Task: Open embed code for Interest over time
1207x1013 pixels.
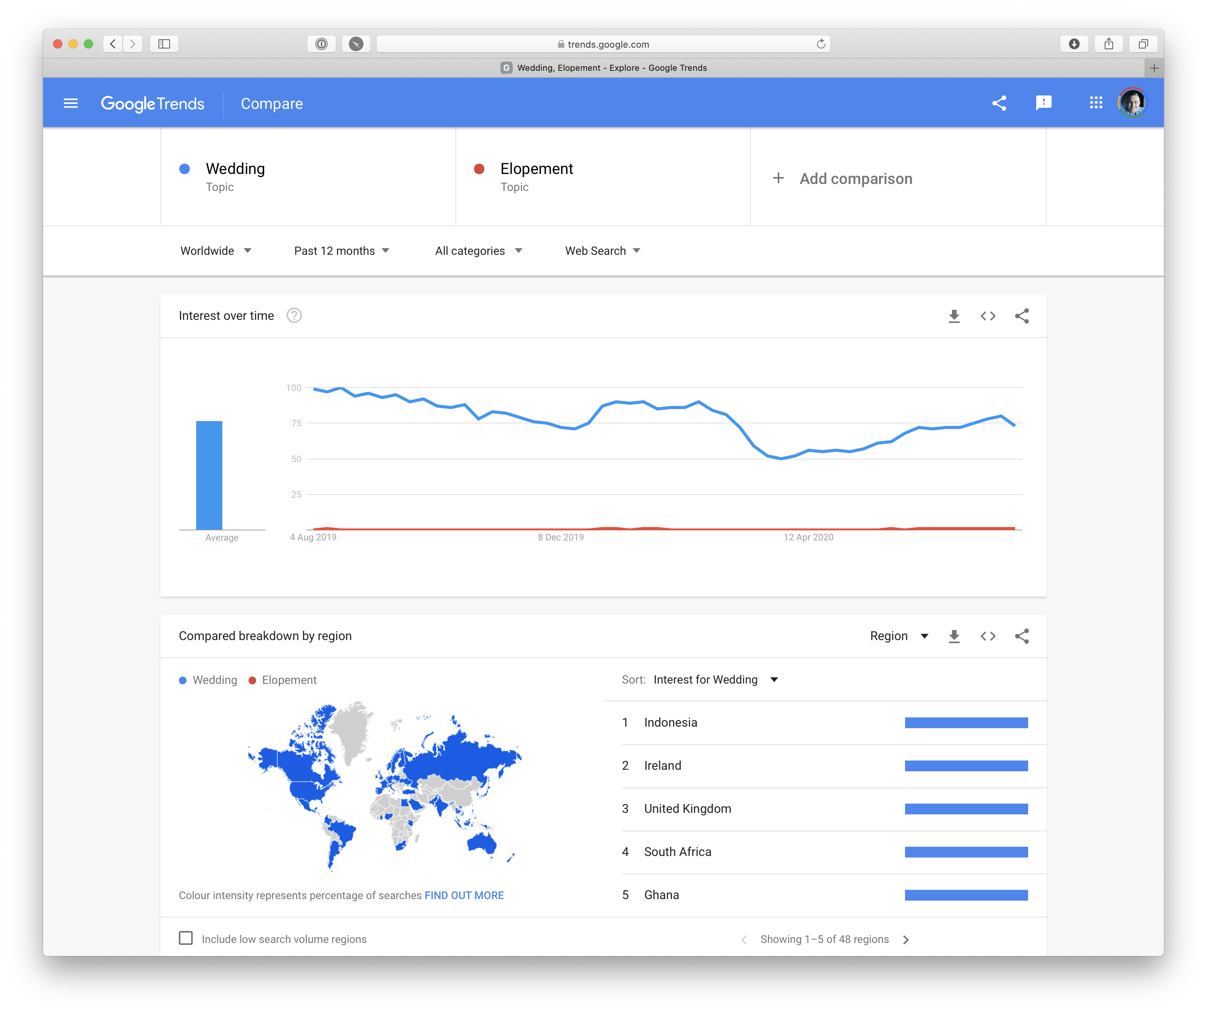Action: click(x=988, y=316)
